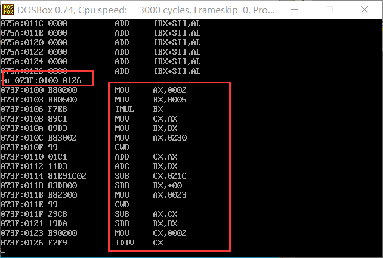Click address 073F:0114 81E91C02

point(43,176)
